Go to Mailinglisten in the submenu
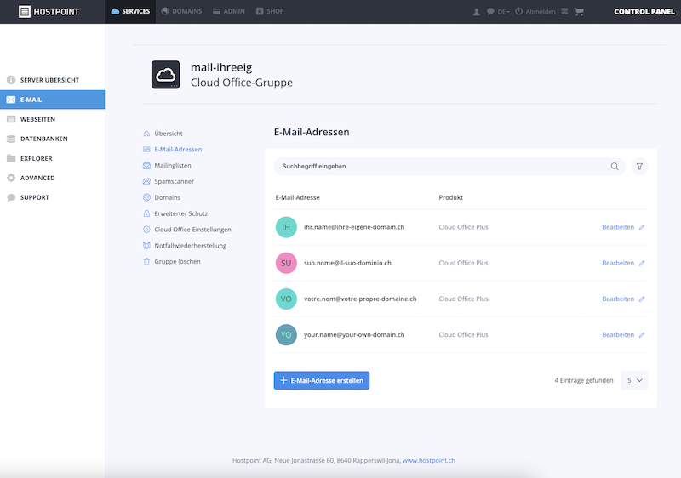Image resolution: width=681 pixels, height=478 pixels. pyautogui.click(x=167, y=166)
